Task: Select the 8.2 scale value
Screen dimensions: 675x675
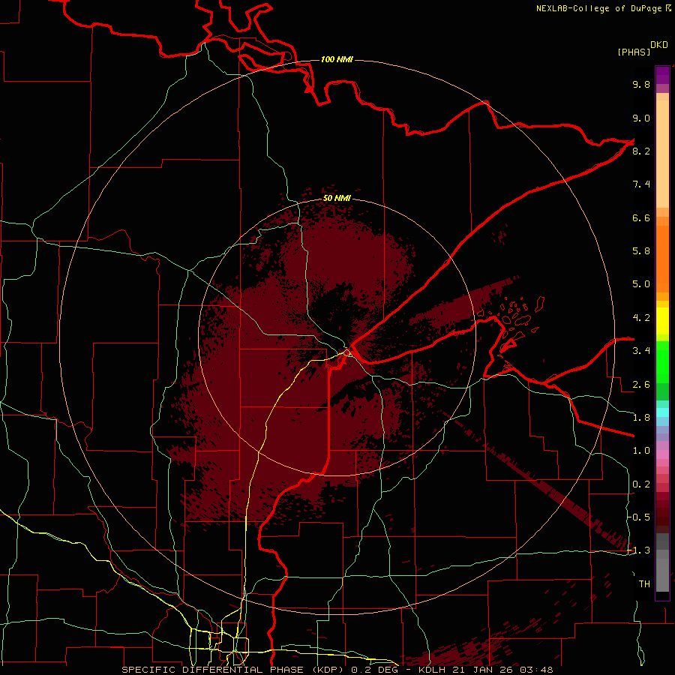Action: click(x=641, y=151)
